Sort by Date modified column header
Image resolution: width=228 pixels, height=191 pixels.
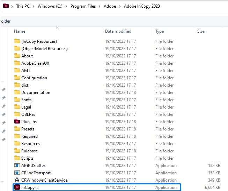tap(118, 31)
